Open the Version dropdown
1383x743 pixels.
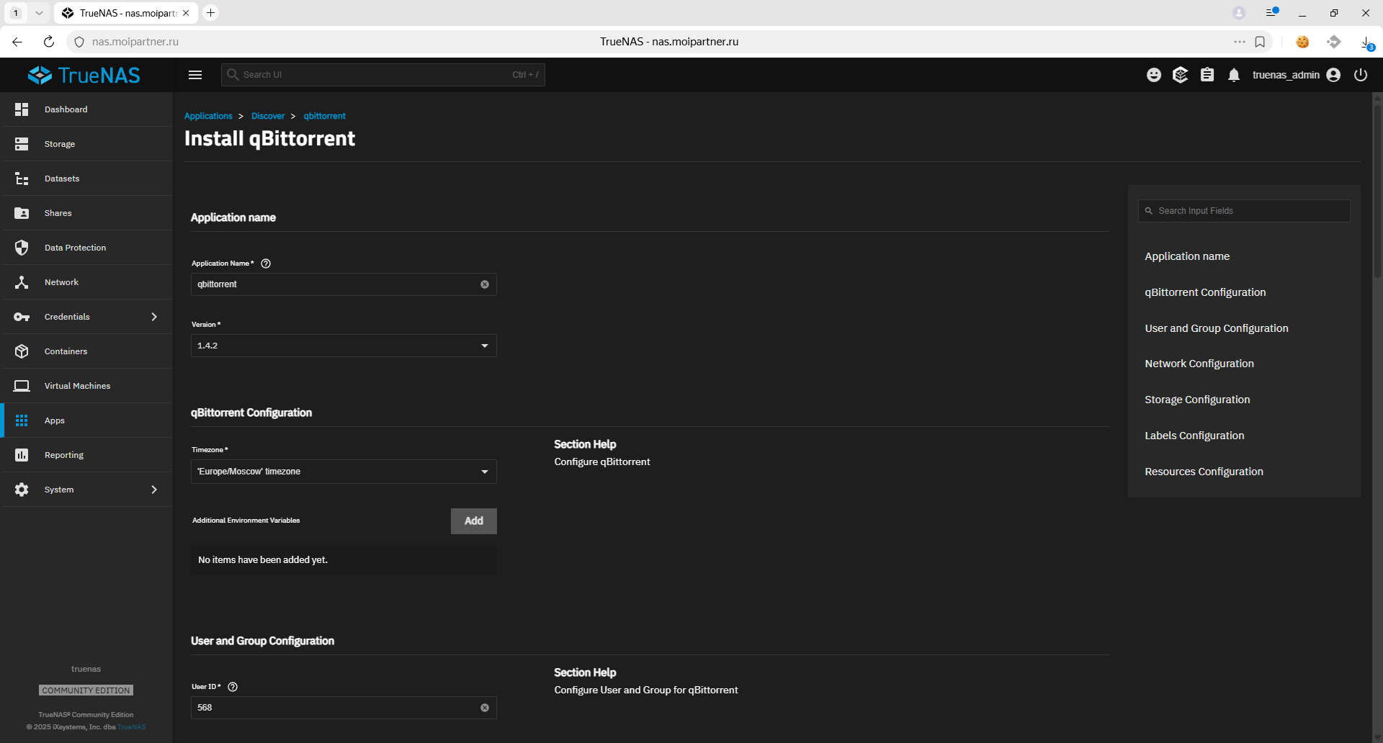pyautogui.click(x=343, y=346)
